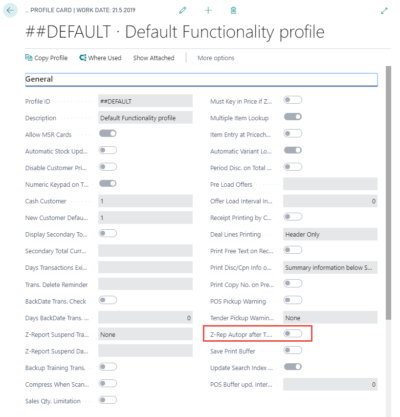Turn off Multiple Item Lookup
Screen dimensions: 400x417
point(293,117)
